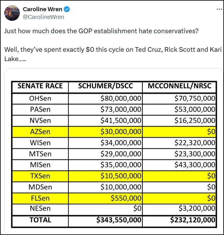The width and height of the screenshot is (224, 235).
Task: Click the yellow $0 cell in AZSen row
Action: pos(179,132)
